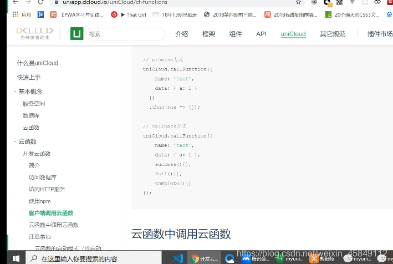Reload the page with the refresh icon
This screenshot has height=264, width=393.
click(x=40, y=2)
